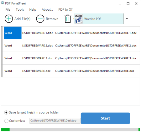141x133 pixels.
Task: Minimize the PDF Forte window
Action: [120, 4]
